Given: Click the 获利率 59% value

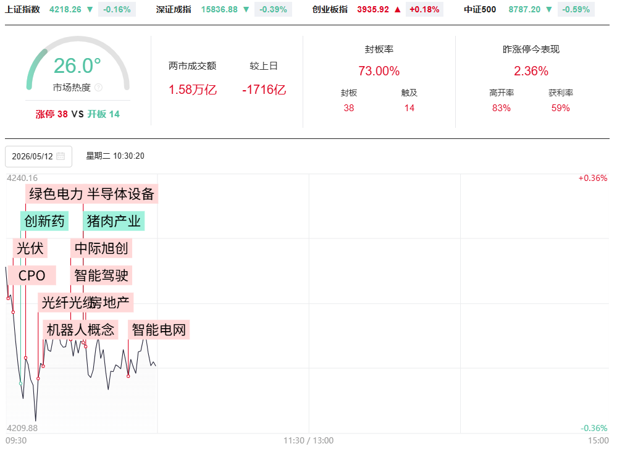Looking at the screenshot, I should point(560,108).
